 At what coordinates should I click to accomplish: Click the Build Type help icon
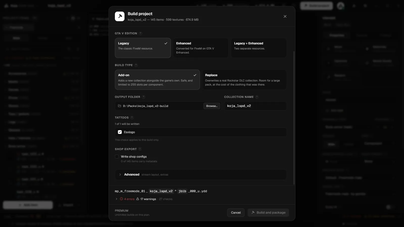(x=136, y=65)
